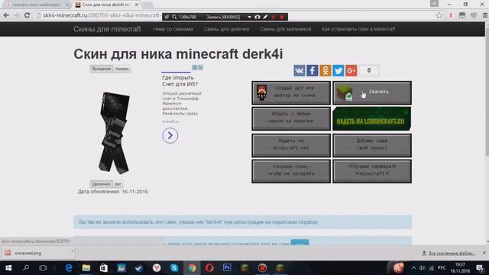Click the Скачать download button
Viewport: 489px width, 275px height.
click(x=372, y=93)
